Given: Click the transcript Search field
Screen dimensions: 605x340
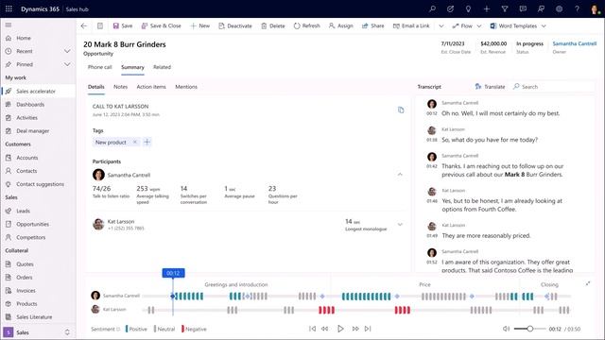Looking at the screenshot, I should [x=552, y=87].
